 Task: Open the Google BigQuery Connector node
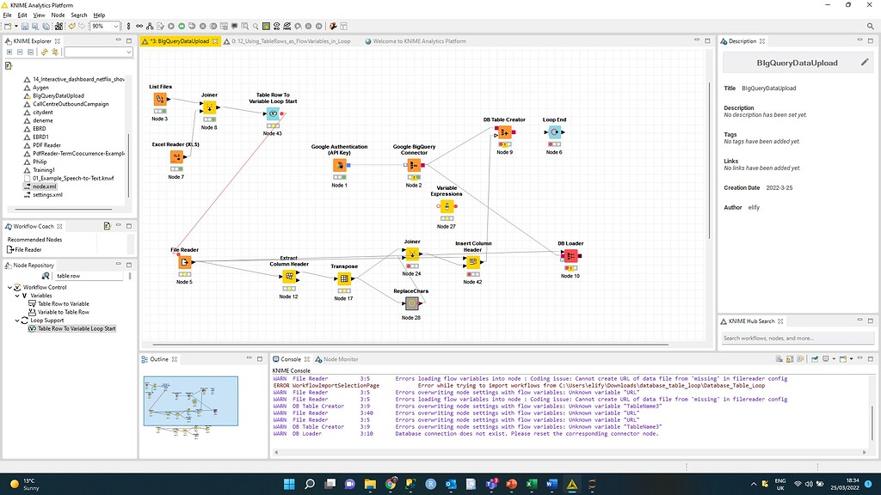pos(414,166)
